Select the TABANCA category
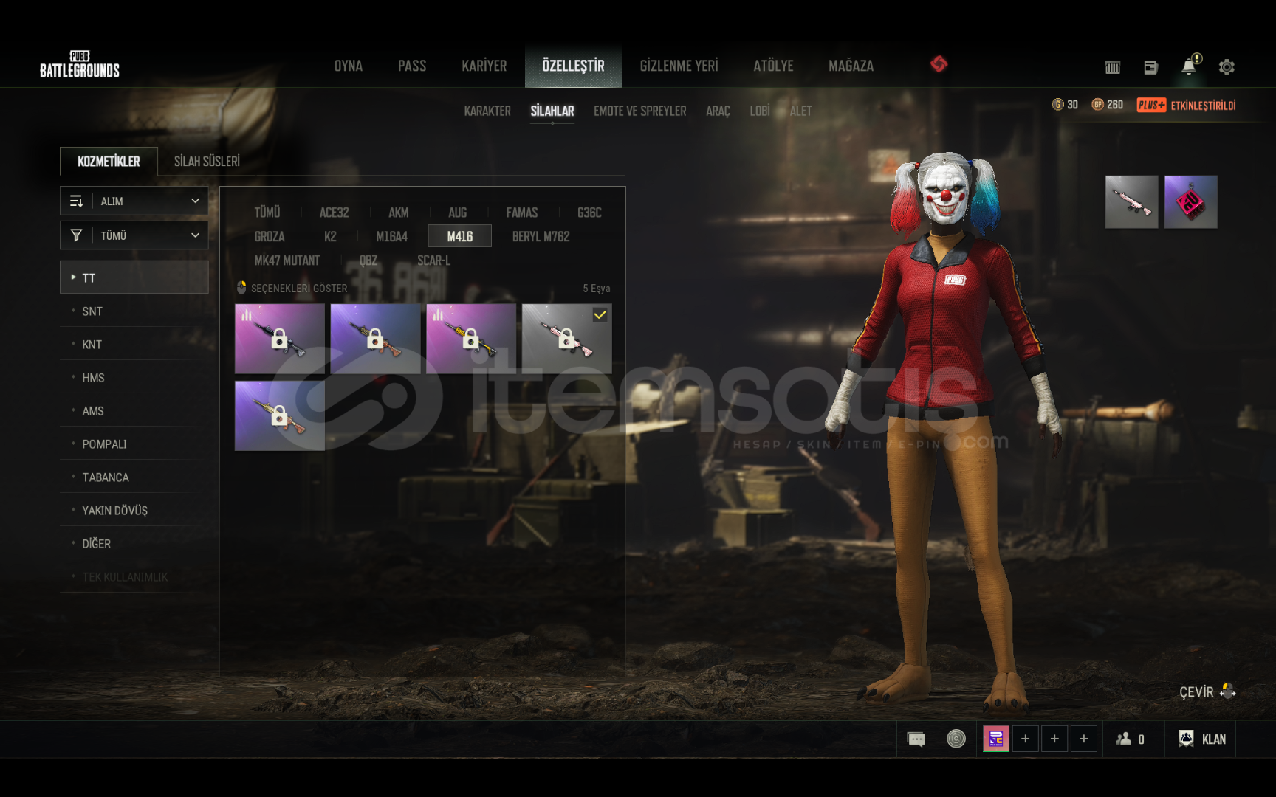The height and width of the screenshot is (797, 1276). pyautogui.click(x=134, y=477)
